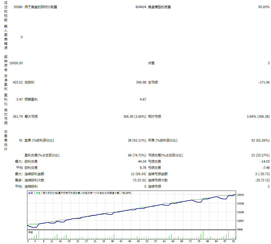Click the largest profit trade value 44.04
The width and height of the screenshot is (271, 244).
coord(142,162)
